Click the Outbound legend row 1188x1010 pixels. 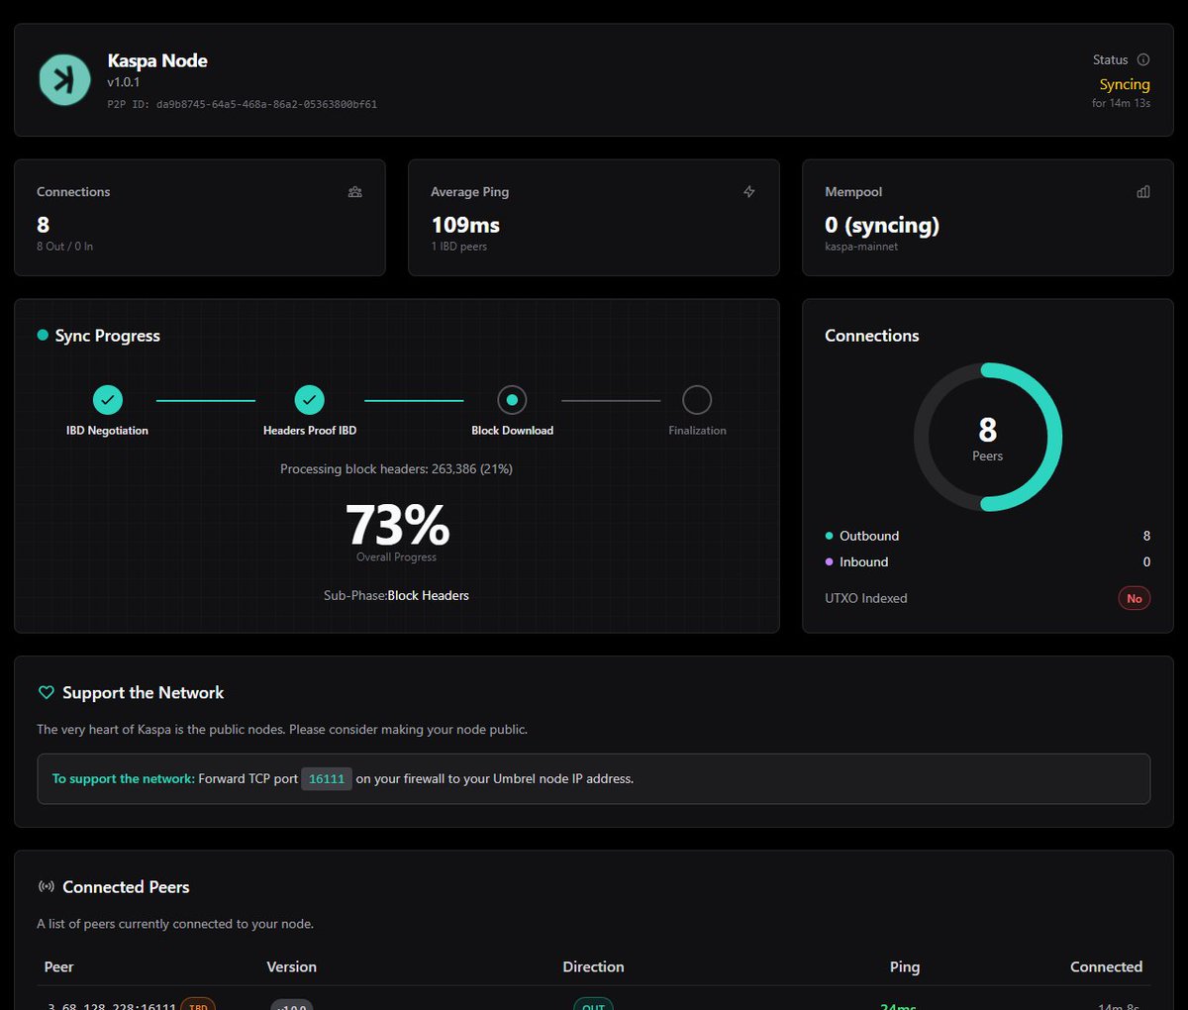(x=988, y=536)
